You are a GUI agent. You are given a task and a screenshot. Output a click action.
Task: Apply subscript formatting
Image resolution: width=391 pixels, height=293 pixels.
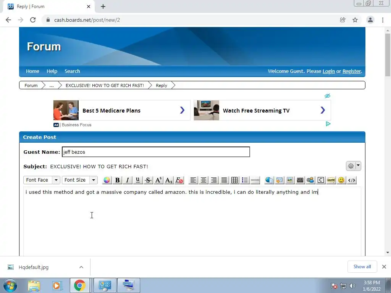(169, 180)
